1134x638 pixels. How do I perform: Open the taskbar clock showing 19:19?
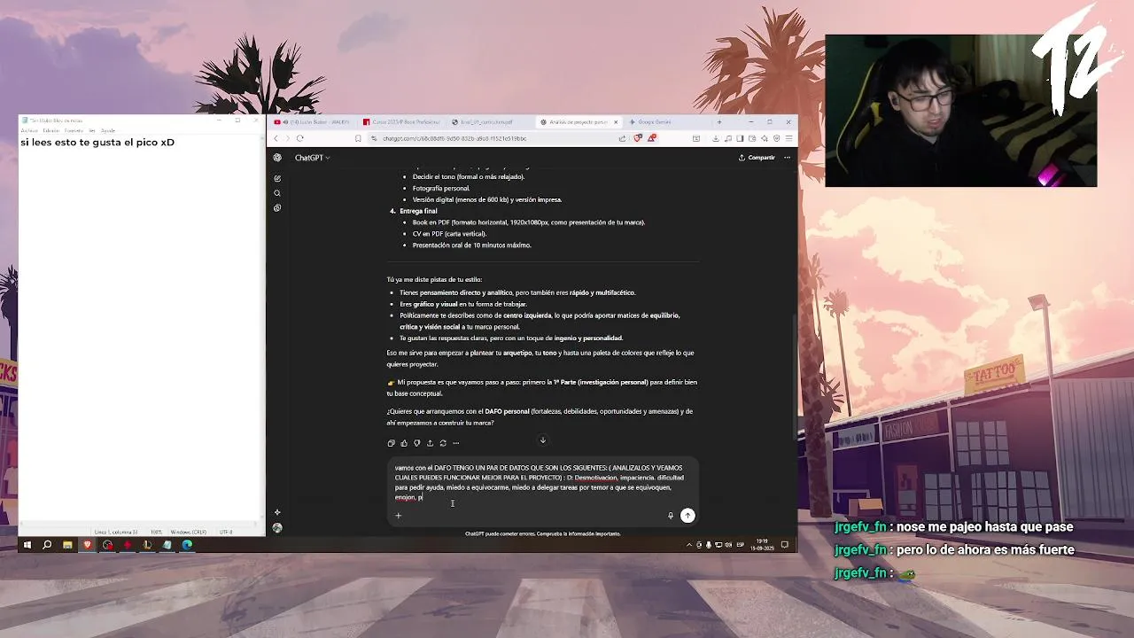[763, 545]
